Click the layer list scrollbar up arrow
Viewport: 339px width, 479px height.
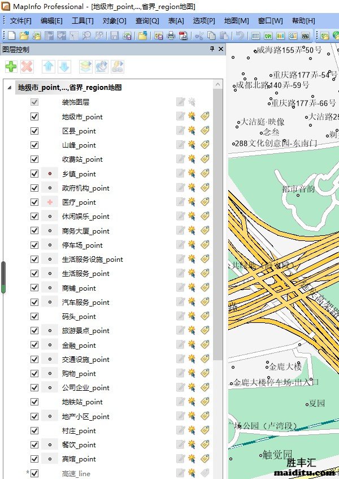click(218, 84)
